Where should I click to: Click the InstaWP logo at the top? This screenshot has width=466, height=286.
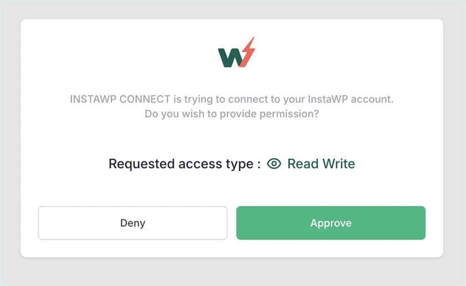click(236, 53)
